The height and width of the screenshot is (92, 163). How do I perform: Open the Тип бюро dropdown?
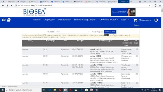(72, 32)
